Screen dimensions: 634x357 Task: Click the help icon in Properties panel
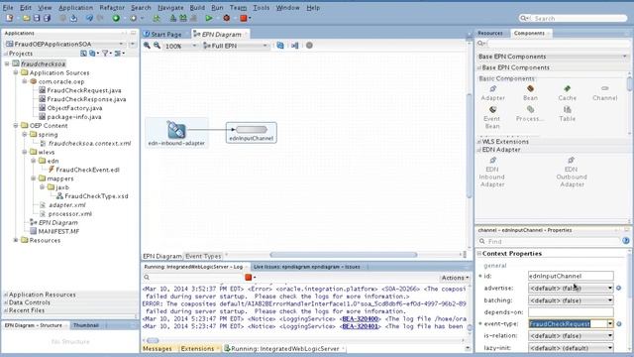625,241
